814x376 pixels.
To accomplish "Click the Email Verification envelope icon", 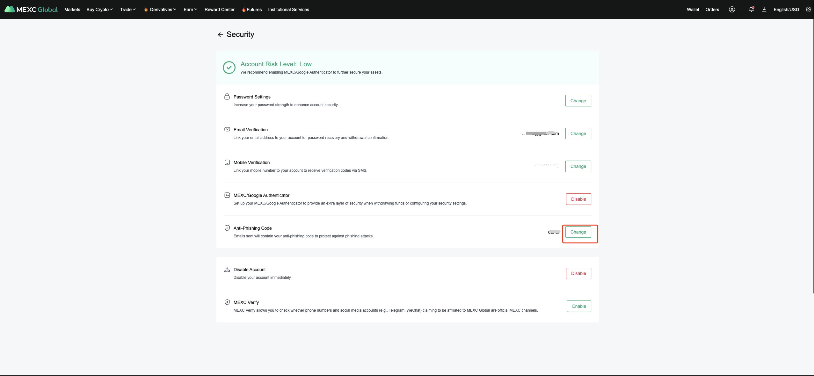I will coord(227,129).
